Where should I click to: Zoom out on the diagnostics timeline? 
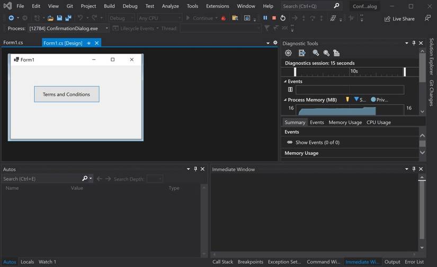coord(326,53)
